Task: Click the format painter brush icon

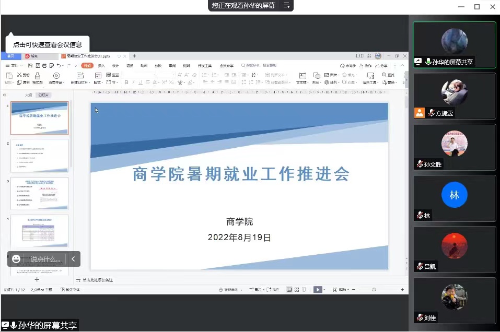Action: click(x=37, y=76)
